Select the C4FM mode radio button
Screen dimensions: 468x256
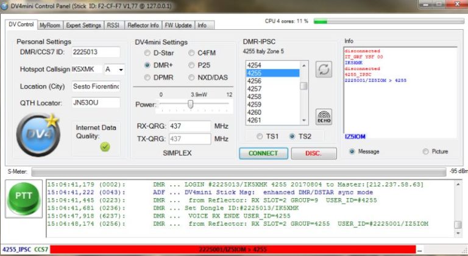(x=191, y=53)
